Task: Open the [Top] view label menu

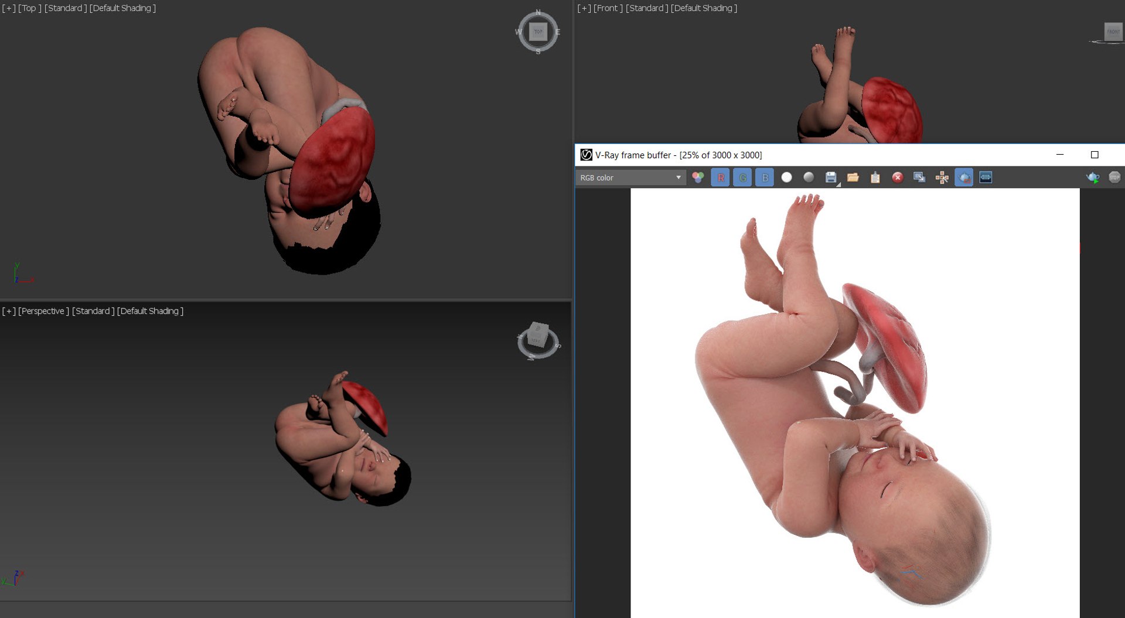Action: point(30,8)
